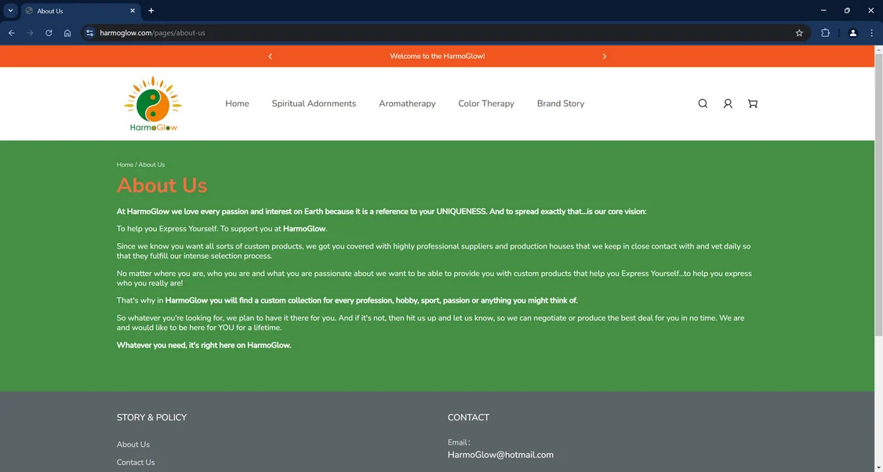This screenshot has height=472, width=883.
Task: Select Aromatherapy in the navigation bar
Action: pos(407,103)
